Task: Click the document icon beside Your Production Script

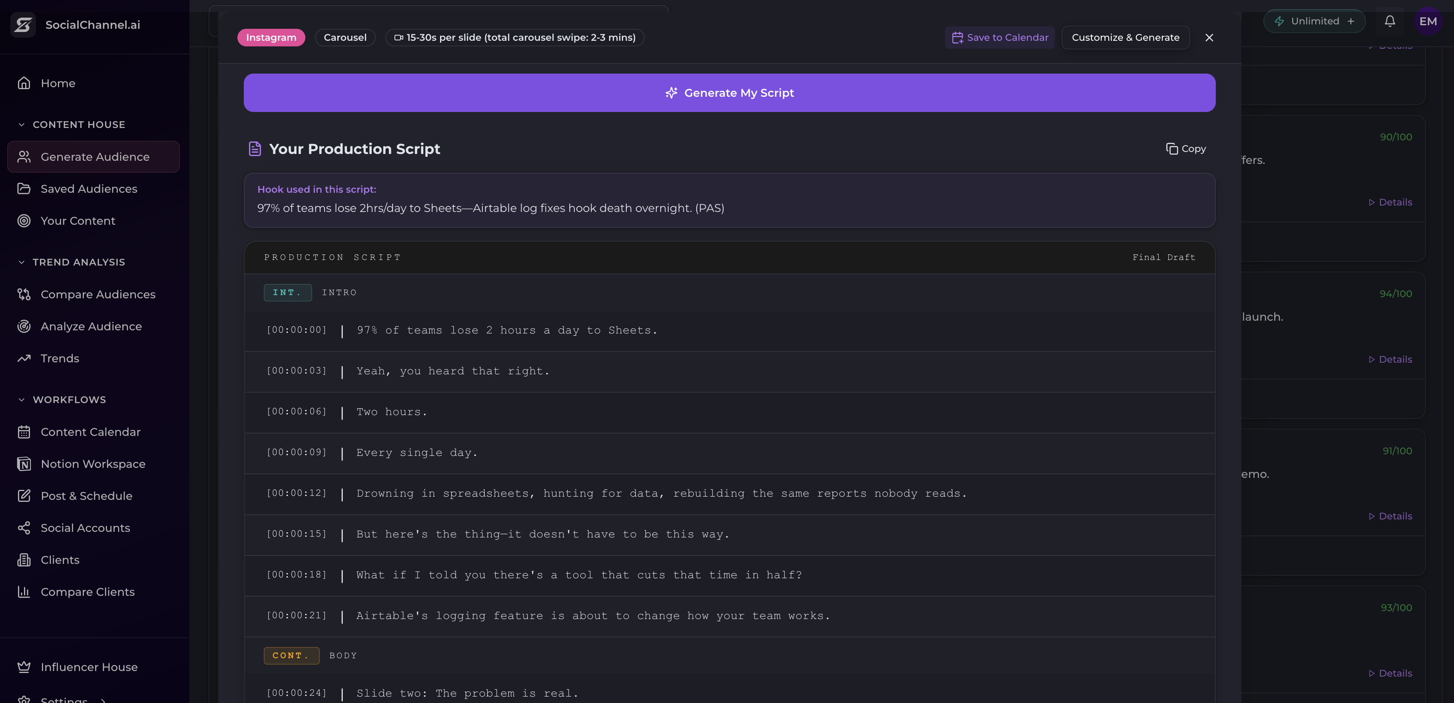Action: pyautogui.click(x=255, y=148)
